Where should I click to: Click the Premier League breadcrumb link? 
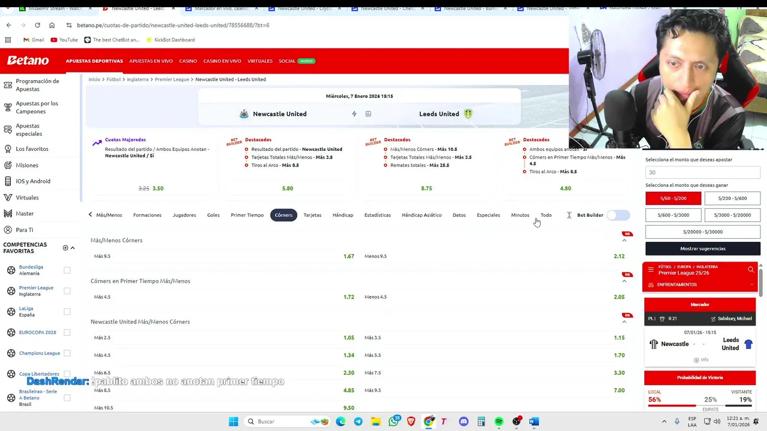point(172,79)
